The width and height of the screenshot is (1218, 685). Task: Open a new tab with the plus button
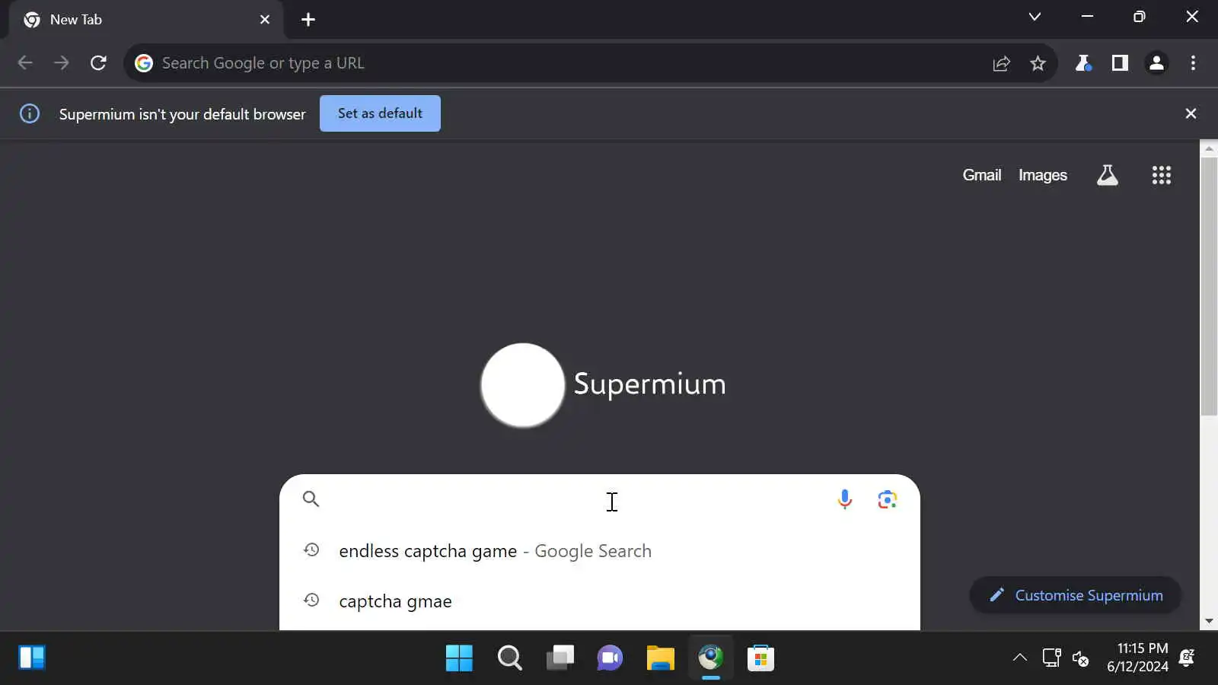tap(308, 20)
